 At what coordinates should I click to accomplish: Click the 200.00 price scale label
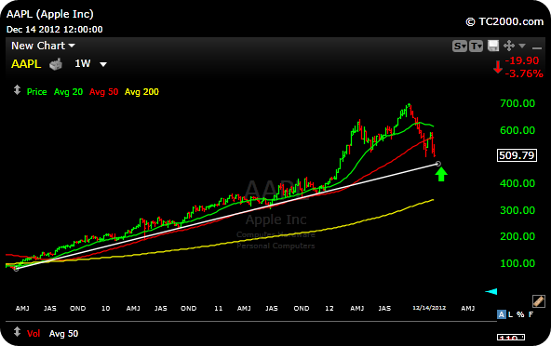pos(517,236)
